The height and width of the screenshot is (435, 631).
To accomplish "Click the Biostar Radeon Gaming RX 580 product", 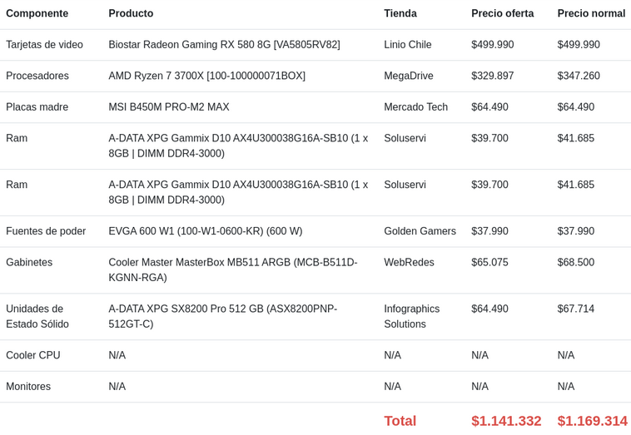I will (224, 45).
